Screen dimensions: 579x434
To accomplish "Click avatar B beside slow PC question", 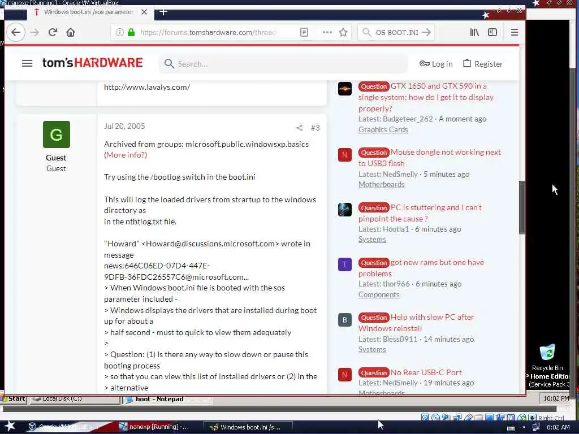I will click(345, 320).
